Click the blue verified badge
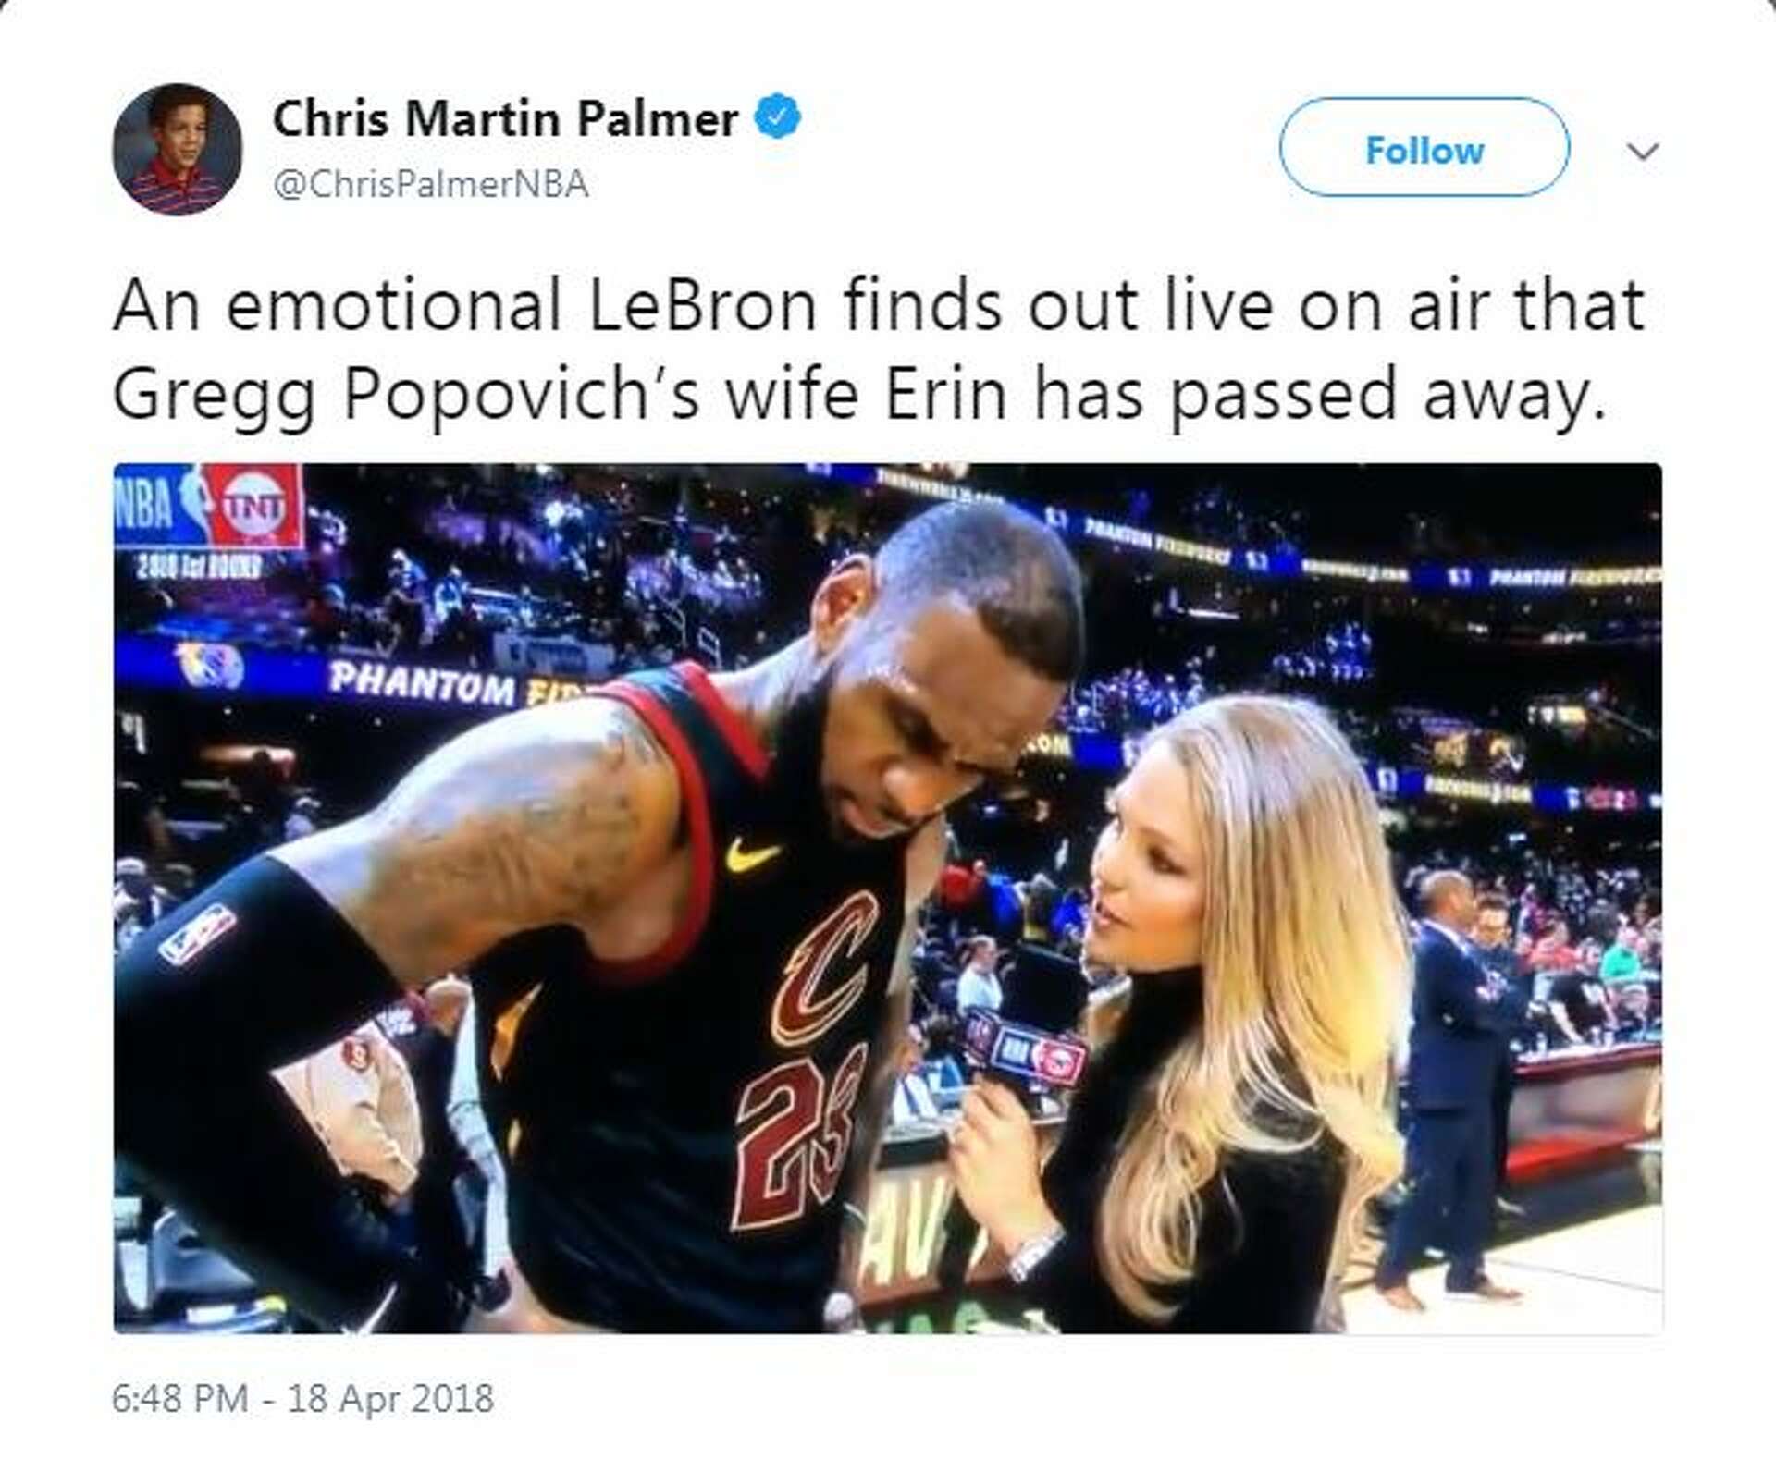The image size is (1776, 1459). [x=778, y=117]
